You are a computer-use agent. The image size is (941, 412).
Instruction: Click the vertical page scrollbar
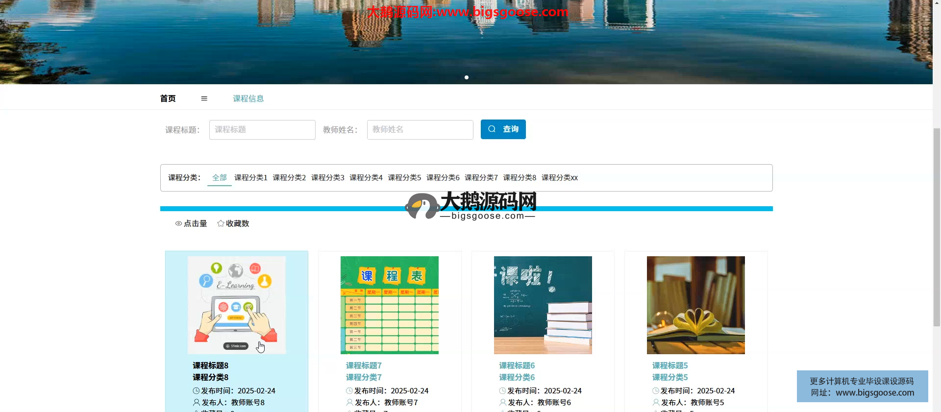(937, 225)
